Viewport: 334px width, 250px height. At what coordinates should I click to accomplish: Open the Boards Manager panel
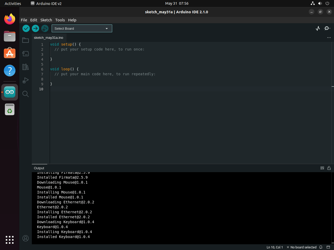point(25,53)
